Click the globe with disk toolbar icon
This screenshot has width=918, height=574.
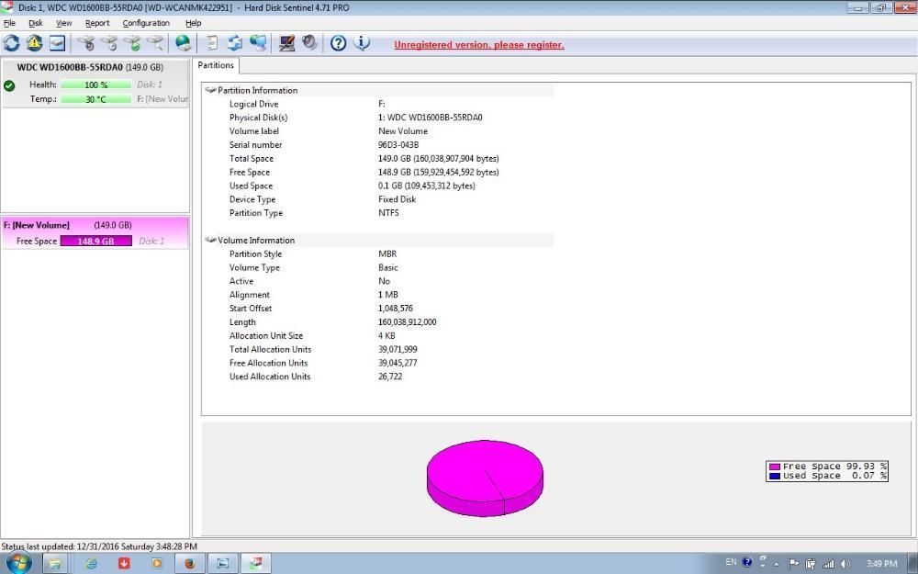click(184, 43)
